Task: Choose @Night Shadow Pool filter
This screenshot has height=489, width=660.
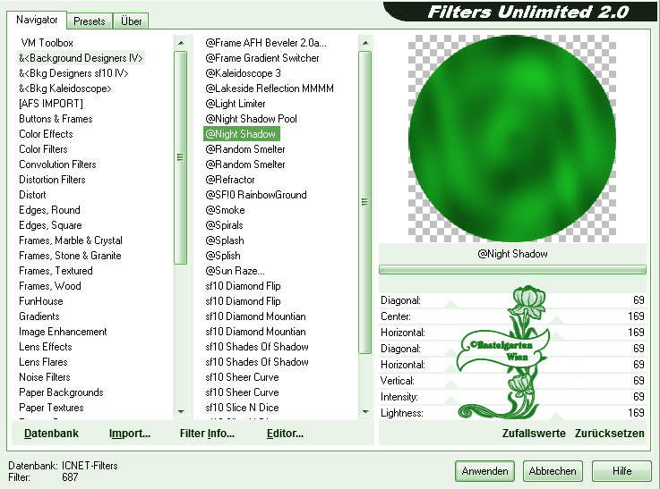Action: pos(251,119)
